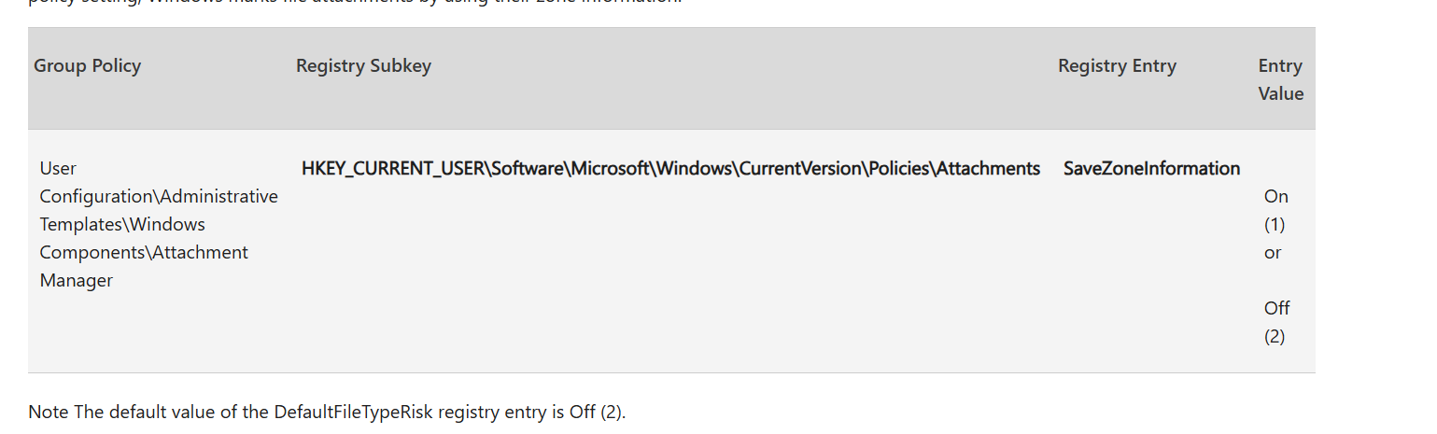This screenshot has height=434, width=1437.
Task: Click the cut-off sentence above the table
Action: click(355, 3)
